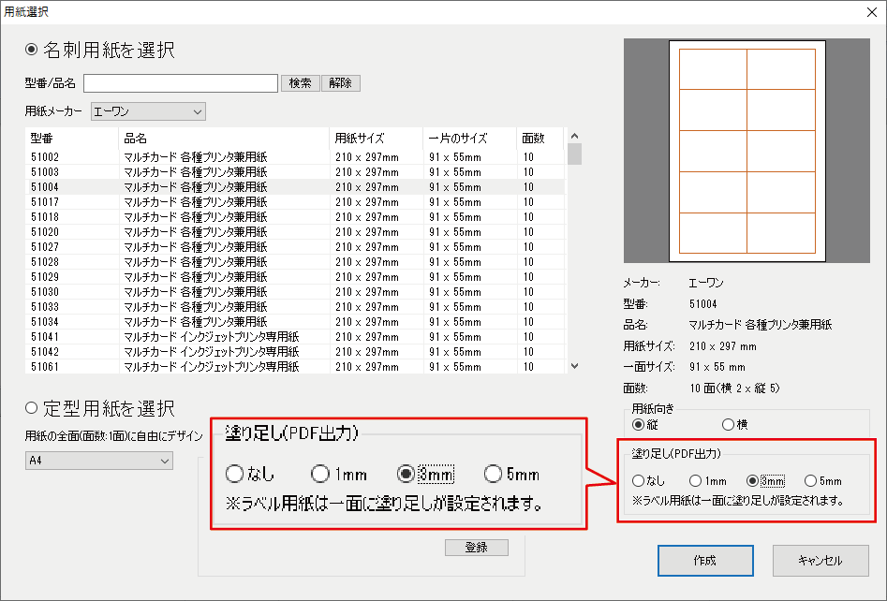Select row 51061 in the paper list
This screenshot has width=887, height=601.
coord(295,366)
